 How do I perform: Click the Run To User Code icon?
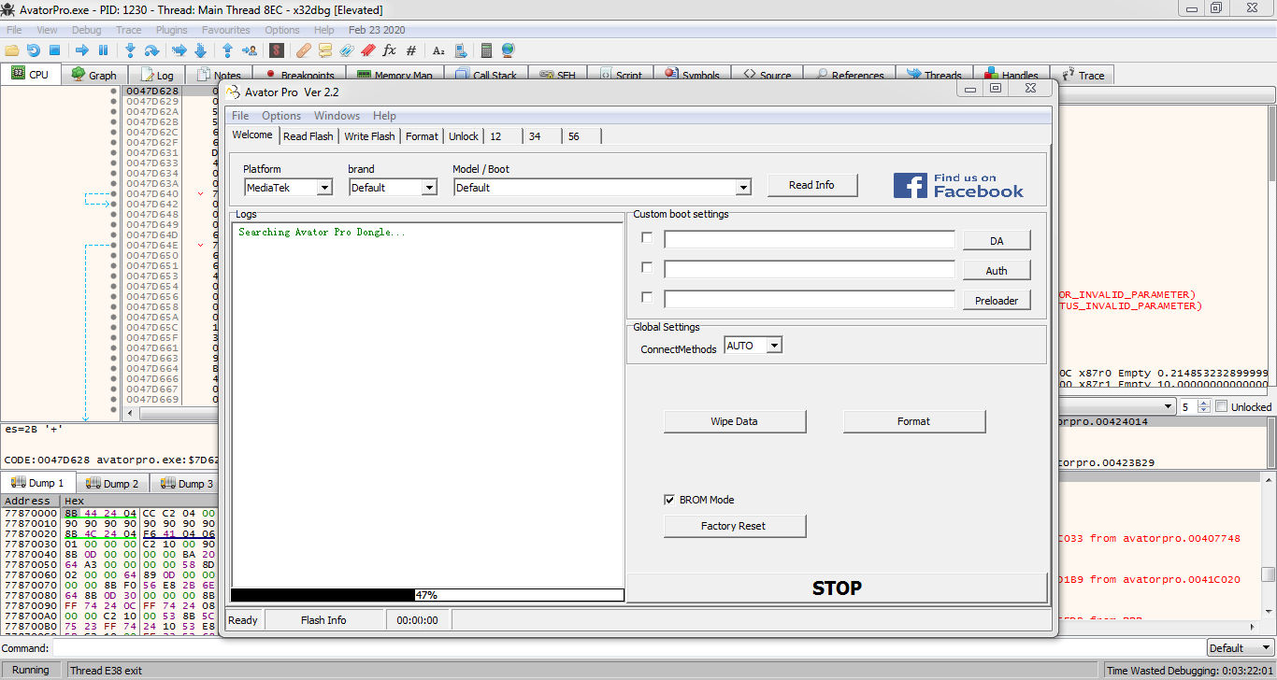250,50
